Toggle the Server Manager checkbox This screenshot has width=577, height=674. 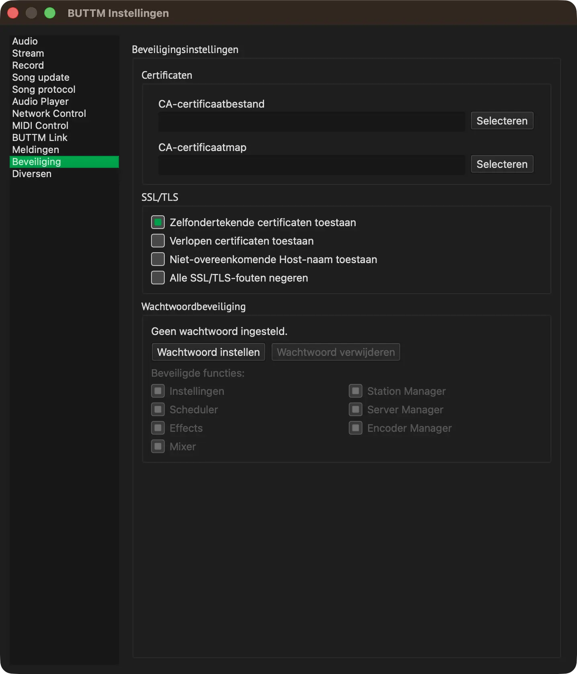click(356, 409)
